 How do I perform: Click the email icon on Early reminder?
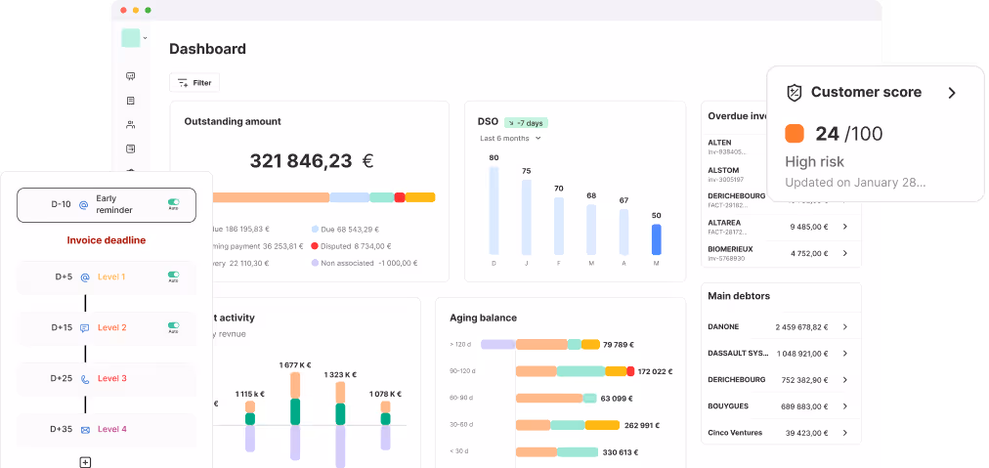[83, 205]
